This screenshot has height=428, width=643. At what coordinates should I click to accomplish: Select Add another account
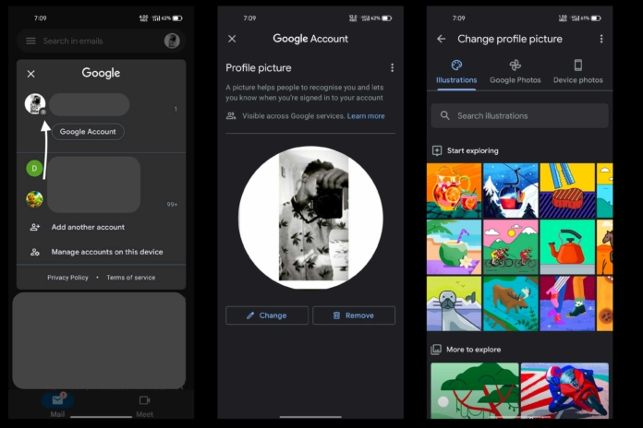[87, 227]
